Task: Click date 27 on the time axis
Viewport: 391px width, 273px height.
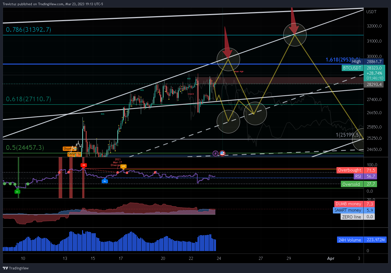Action: click(261, 258)
